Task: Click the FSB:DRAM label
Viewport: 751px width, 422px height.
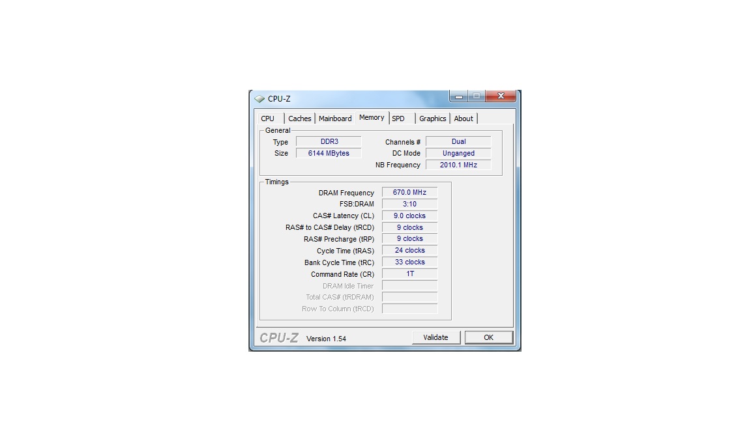Action: tap(357, 204)
